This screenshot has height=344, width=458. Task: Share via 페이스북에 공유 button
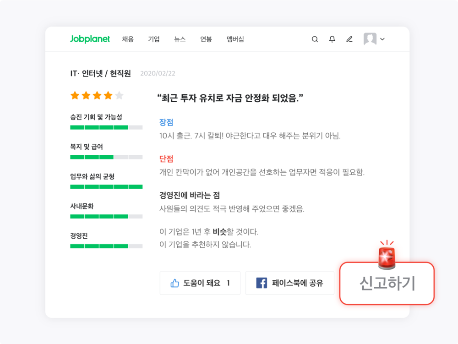(290, 283)
